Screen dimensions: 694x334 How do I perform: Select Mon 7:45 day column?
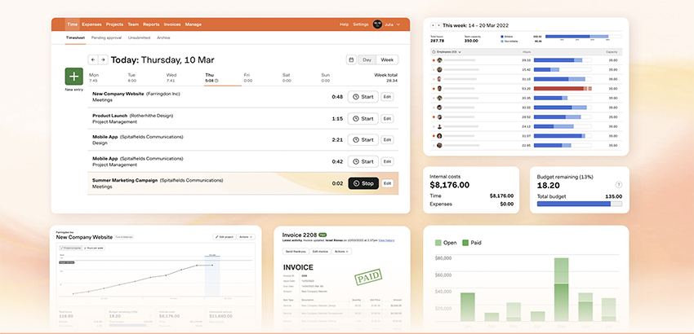(x=93, y=77)
